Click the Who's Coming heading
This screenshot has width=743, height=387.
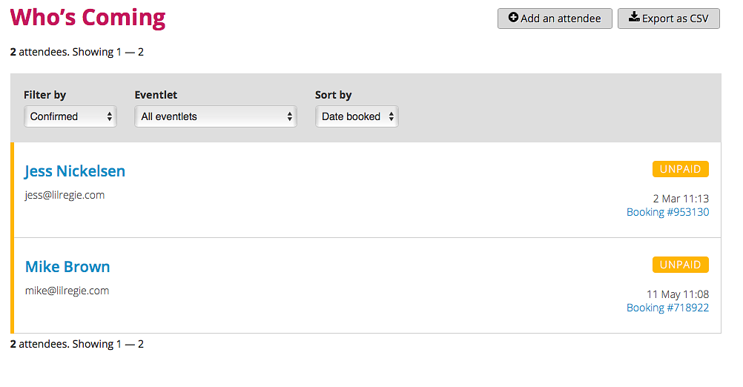coord(87,18)
